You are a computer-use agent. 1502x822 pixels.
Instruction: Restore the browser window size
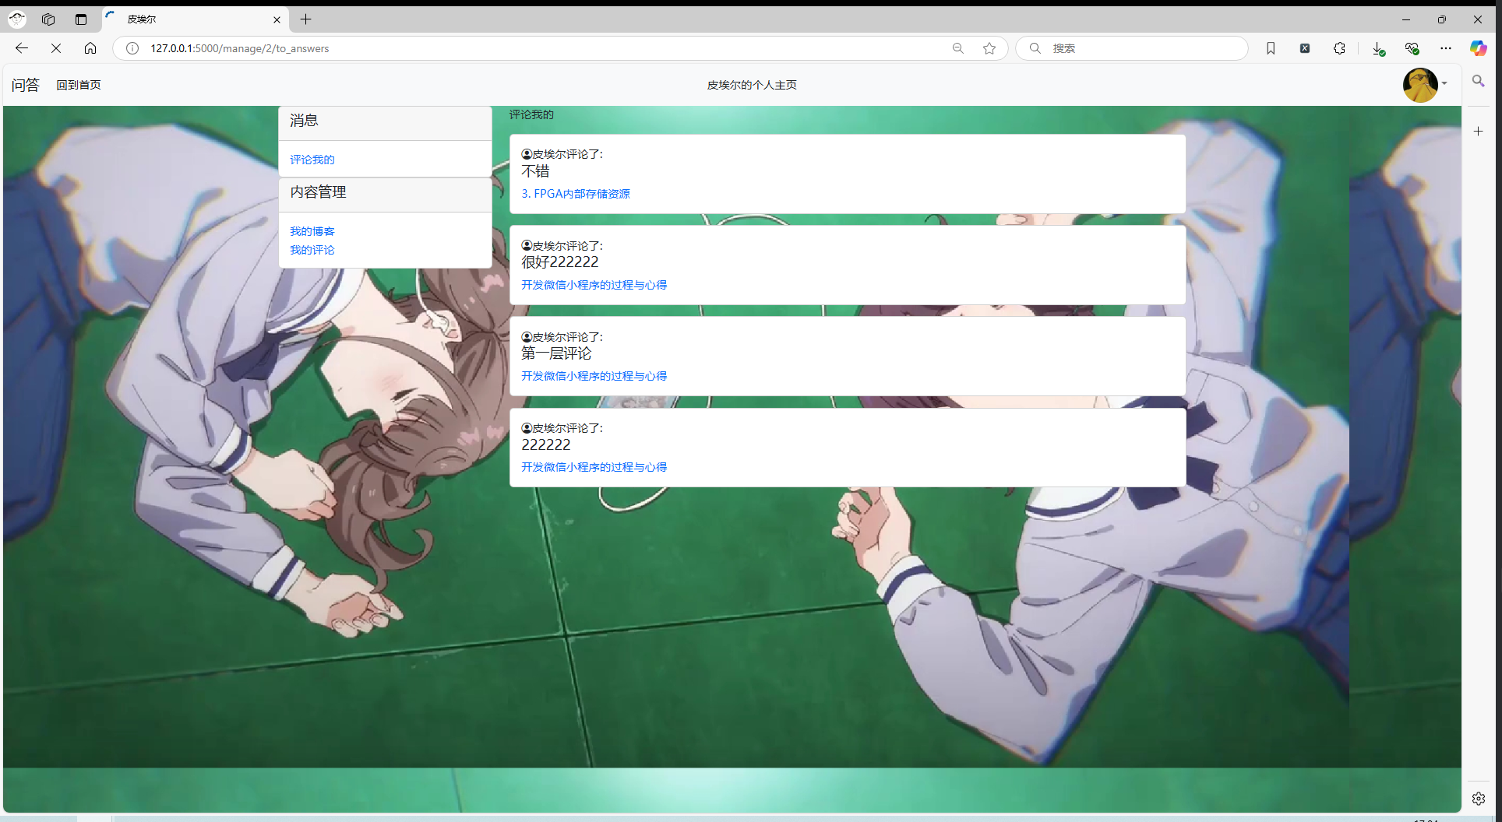coord(1442,19)
